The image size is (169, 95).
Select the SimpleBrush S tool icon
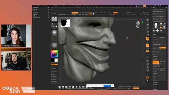click(161, 27)
